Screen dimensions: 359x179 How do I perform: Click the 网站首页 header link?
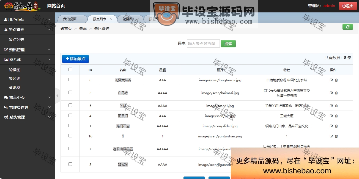point(56,6)
